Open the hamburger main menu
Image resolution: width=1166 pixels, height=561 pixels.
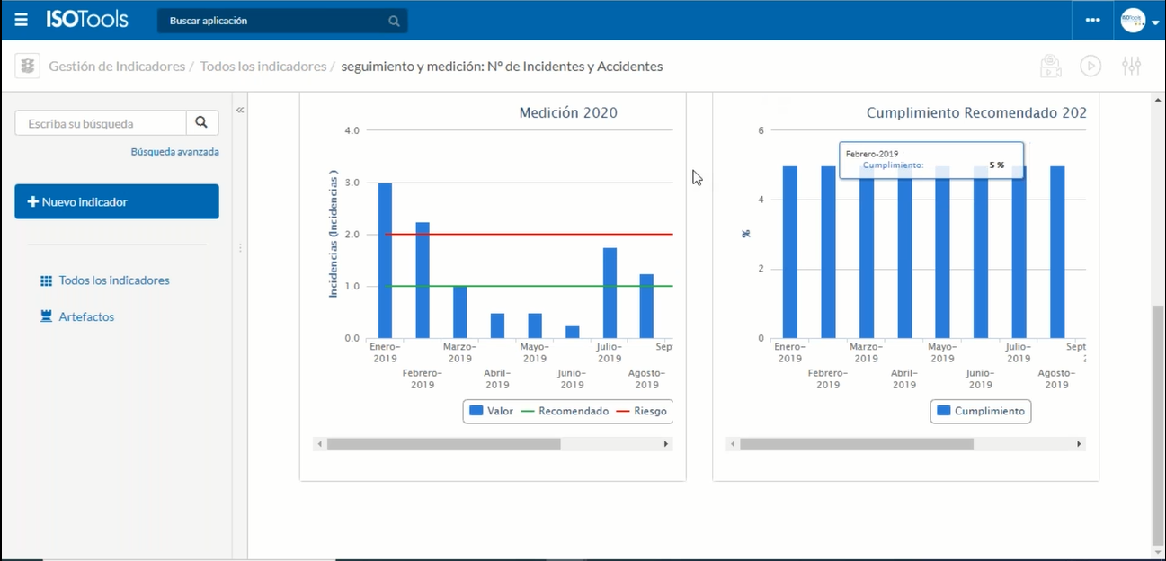(x=22, y=20)
